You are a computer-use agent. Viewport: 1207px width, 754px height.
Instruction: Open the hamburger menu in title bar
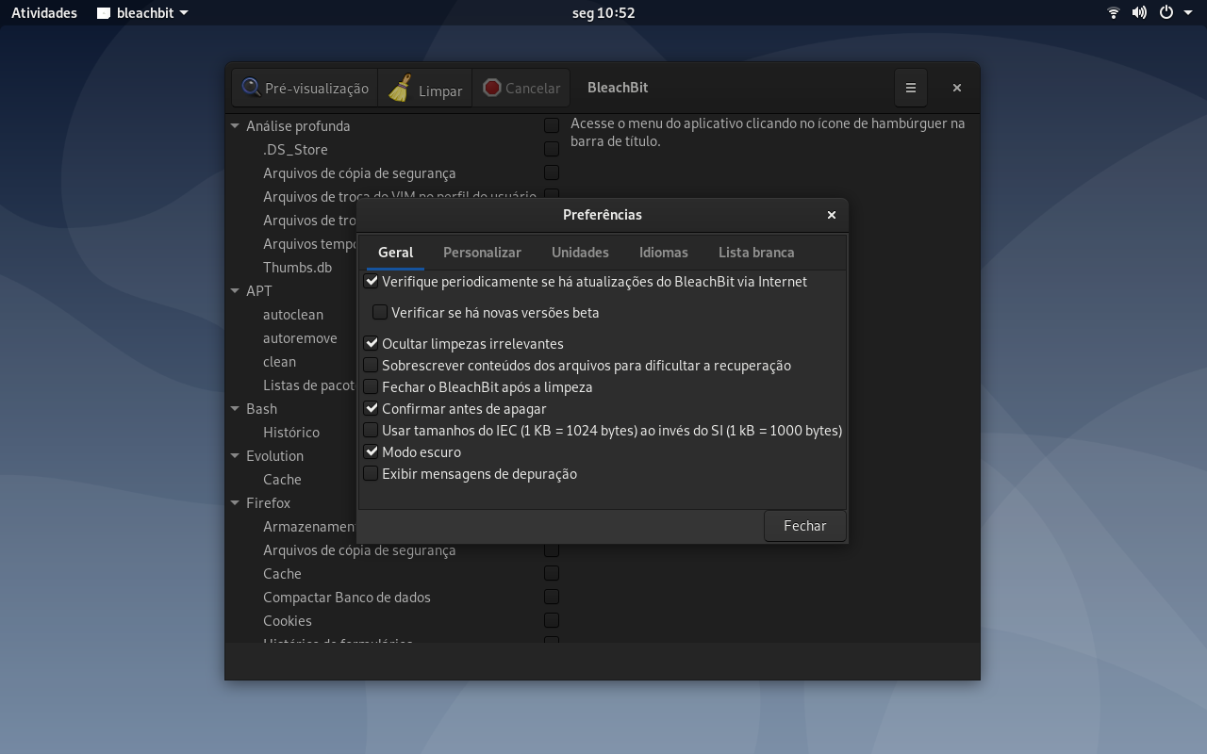tap(910, 88)
